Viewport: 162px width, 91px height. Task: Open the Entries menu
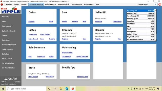tap(16, 4)
